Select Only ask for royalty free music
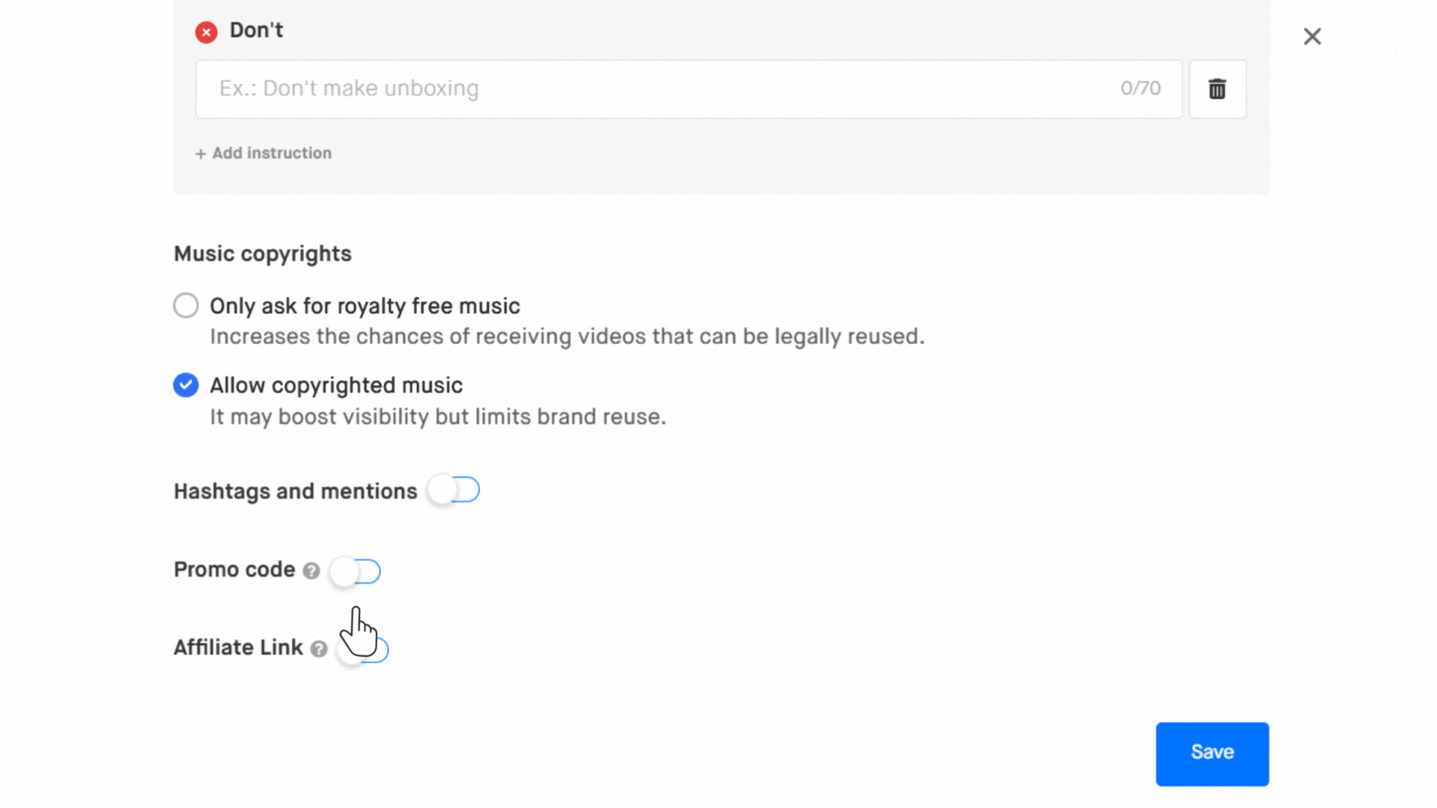This screenshot has width=1437, height=808. tap(186, 305)
